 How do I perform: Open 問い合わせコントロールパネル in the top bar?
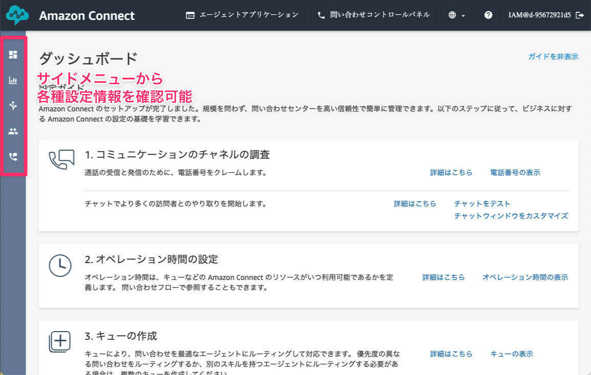pyautogui.click(x=373, y=15)
